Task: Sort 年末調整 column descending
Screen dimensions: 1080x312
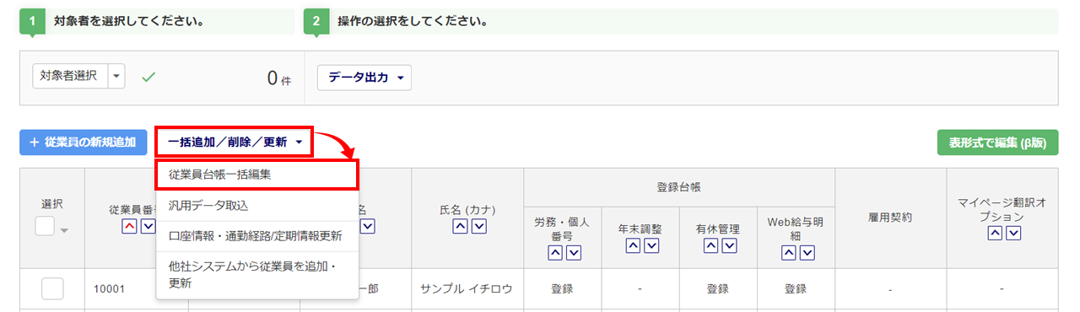Action: tap(651, 245)
